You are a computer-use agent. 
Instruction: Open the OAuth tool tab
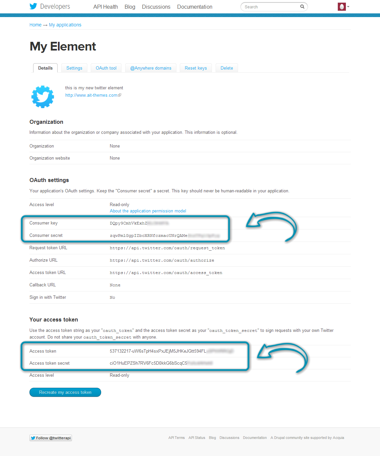coord(106,68)
